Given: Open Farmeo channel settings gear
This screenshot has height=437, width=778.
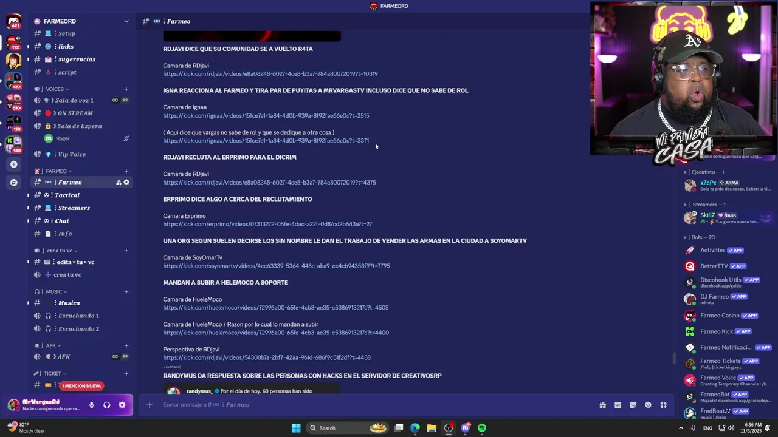Looking at the screenshot, I should [126, 182].
